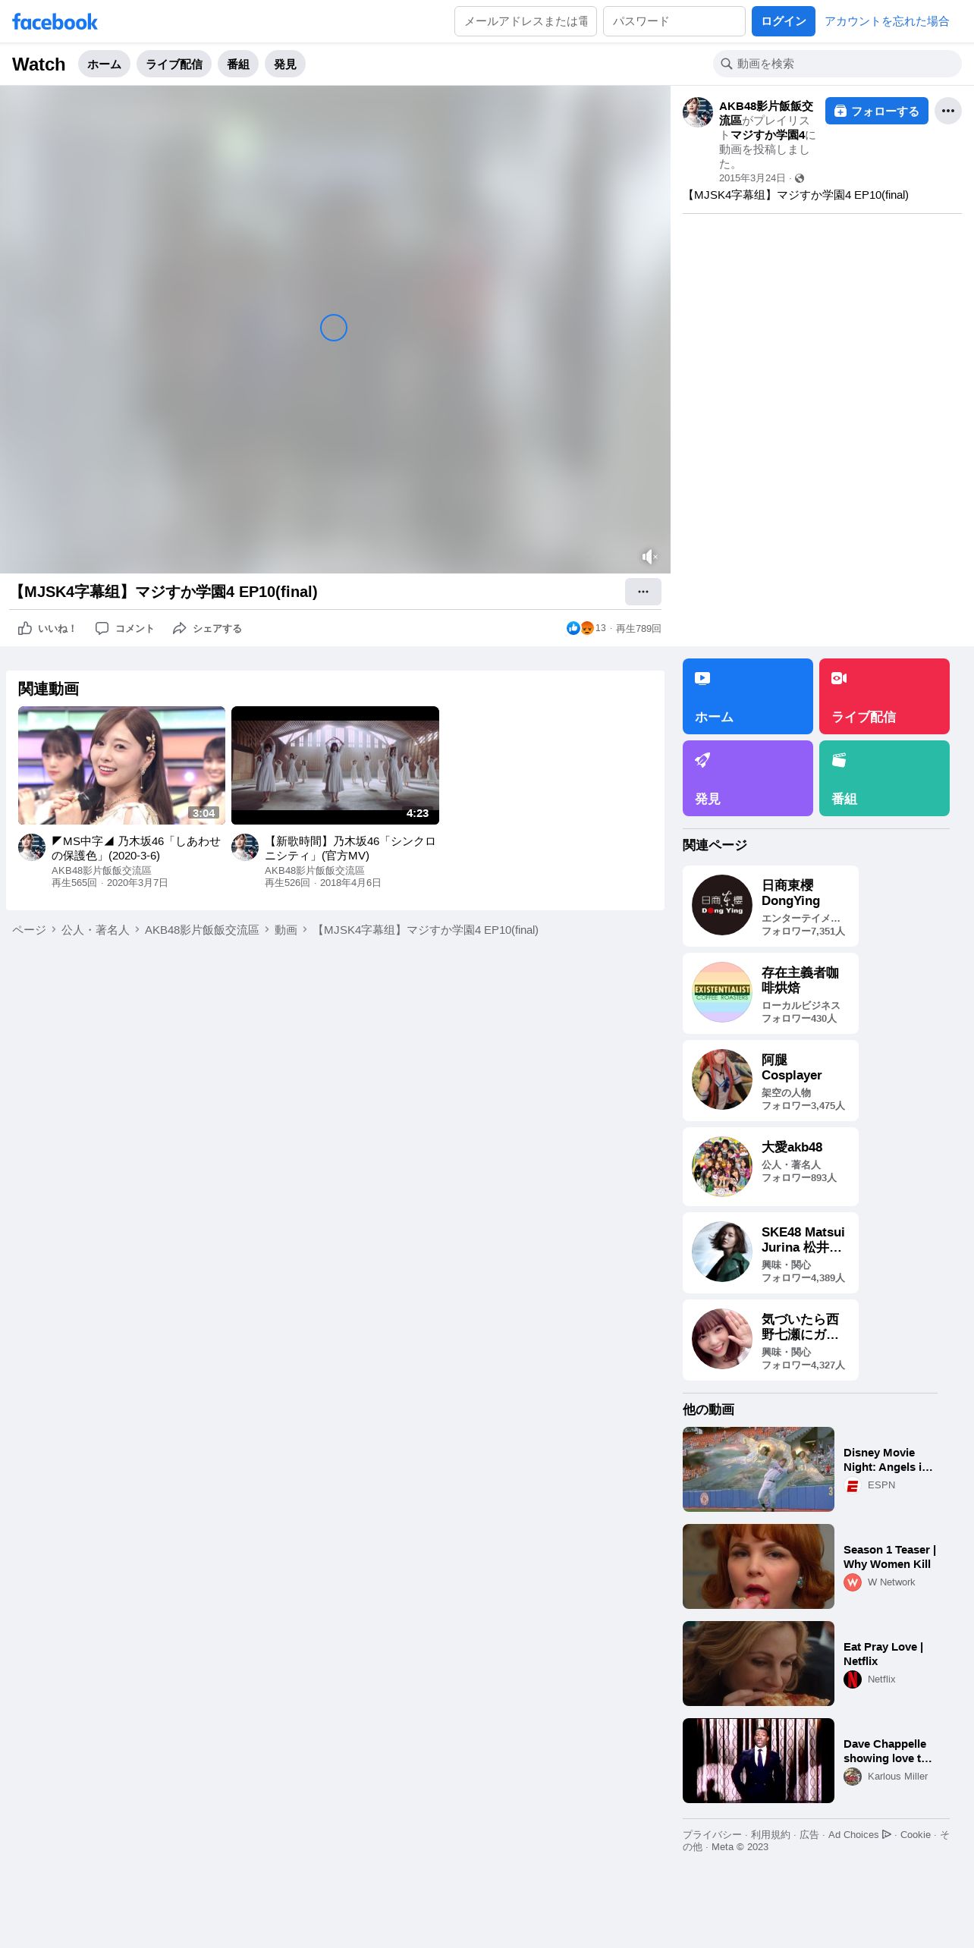Select the ホーム tab in Watch bar
974x1948 pixels.
pos(104,64)
